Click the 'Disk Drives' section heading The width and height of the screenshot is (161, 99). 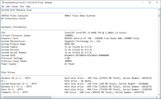[x=8, y=72]
